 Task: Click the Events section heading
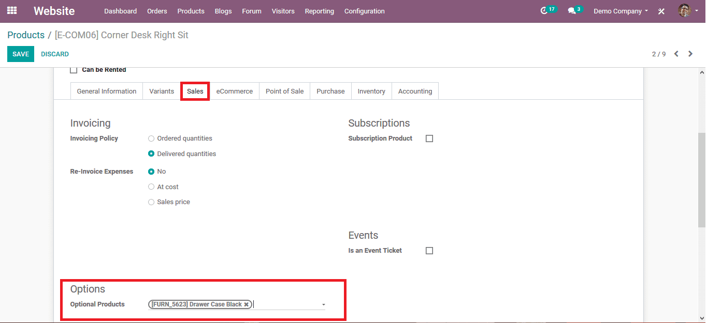coord(363,235)
